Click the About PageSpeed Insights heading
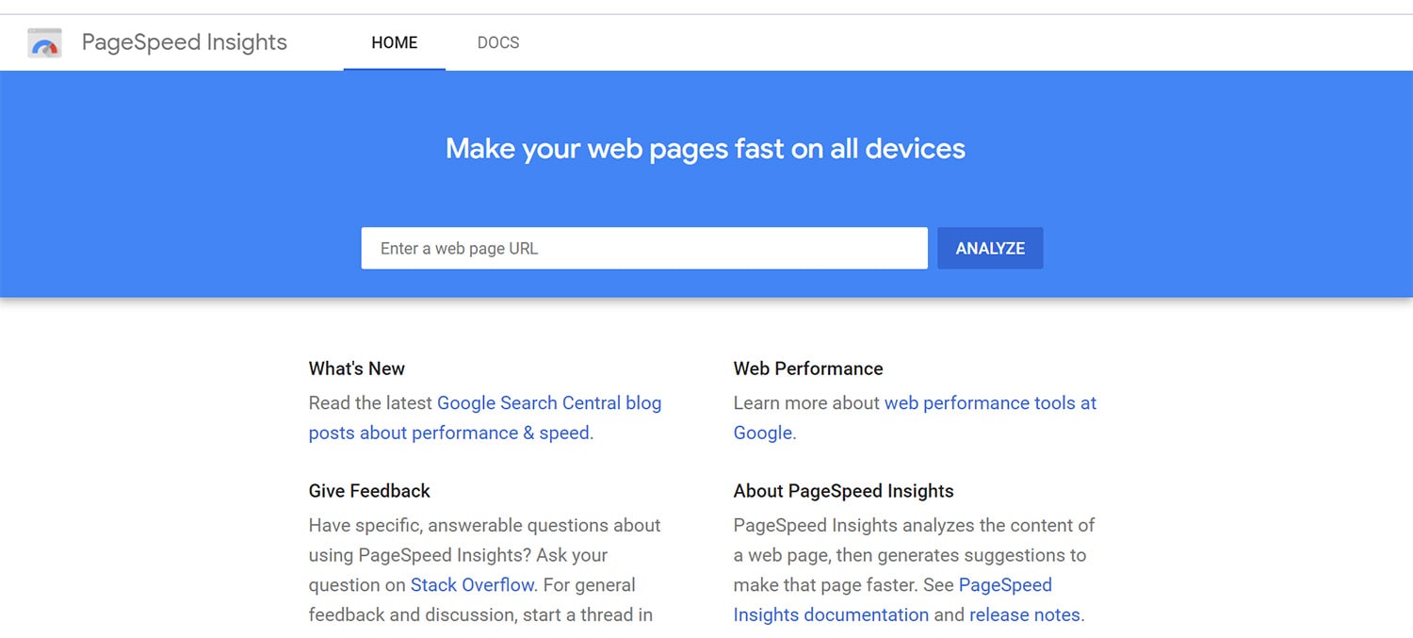The width and height of the screenshot is (1413, 638). [x=843, y=491]
